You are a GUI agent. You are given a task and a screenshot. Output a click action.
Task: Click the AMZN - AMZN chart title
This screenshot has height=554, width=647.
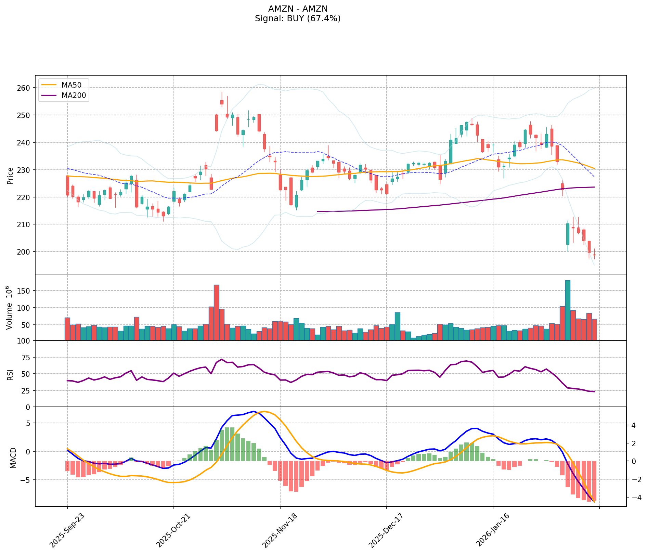[x=298, y=9]
